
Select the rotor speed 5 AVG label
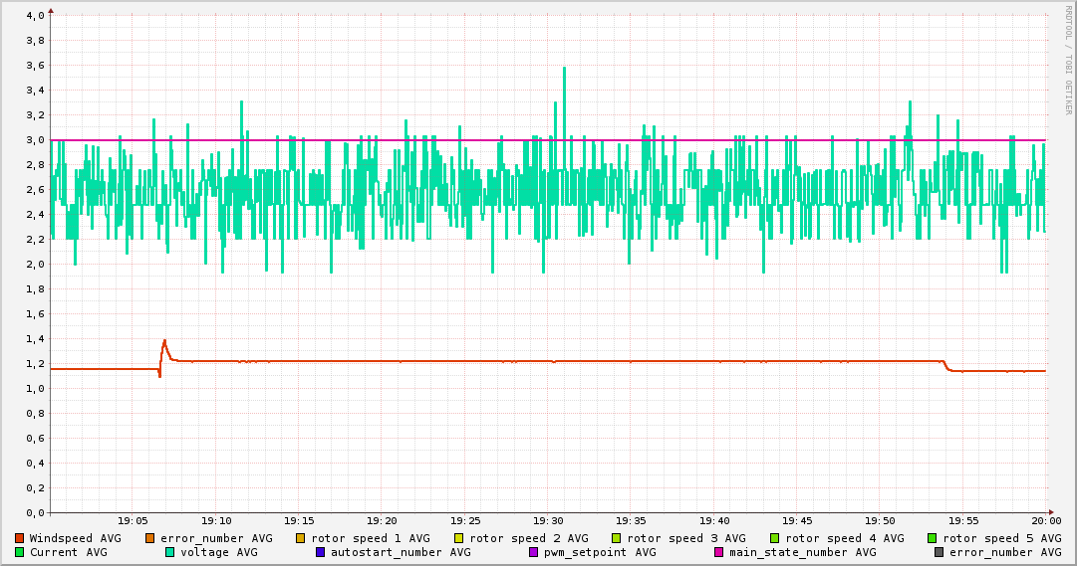tap(1001, 538)
